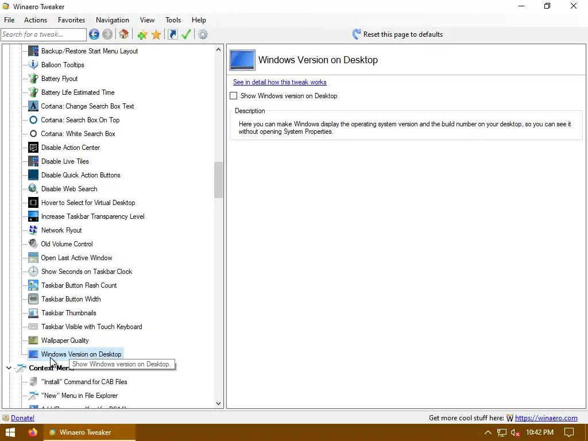Image resolution: width=588 pixels, height=441 pixels.
Task: Open the Help menu
Action: pyautogui.click(x=199, y=20)
